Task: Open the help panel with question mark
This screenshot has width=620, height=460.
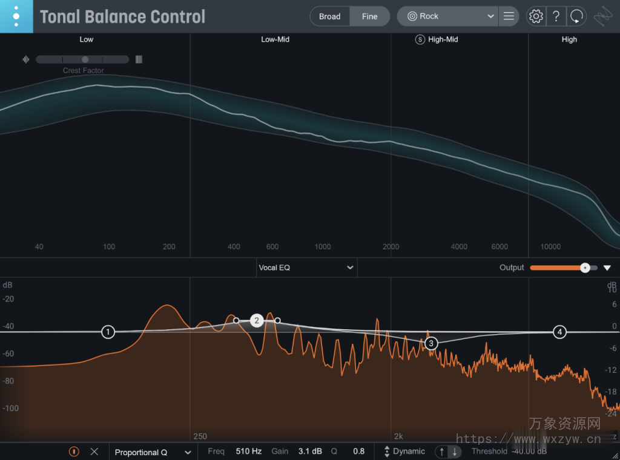Action: (x=556, y=16)
